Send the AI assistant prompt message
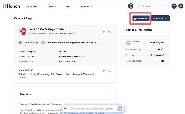 tap(120, 108)
